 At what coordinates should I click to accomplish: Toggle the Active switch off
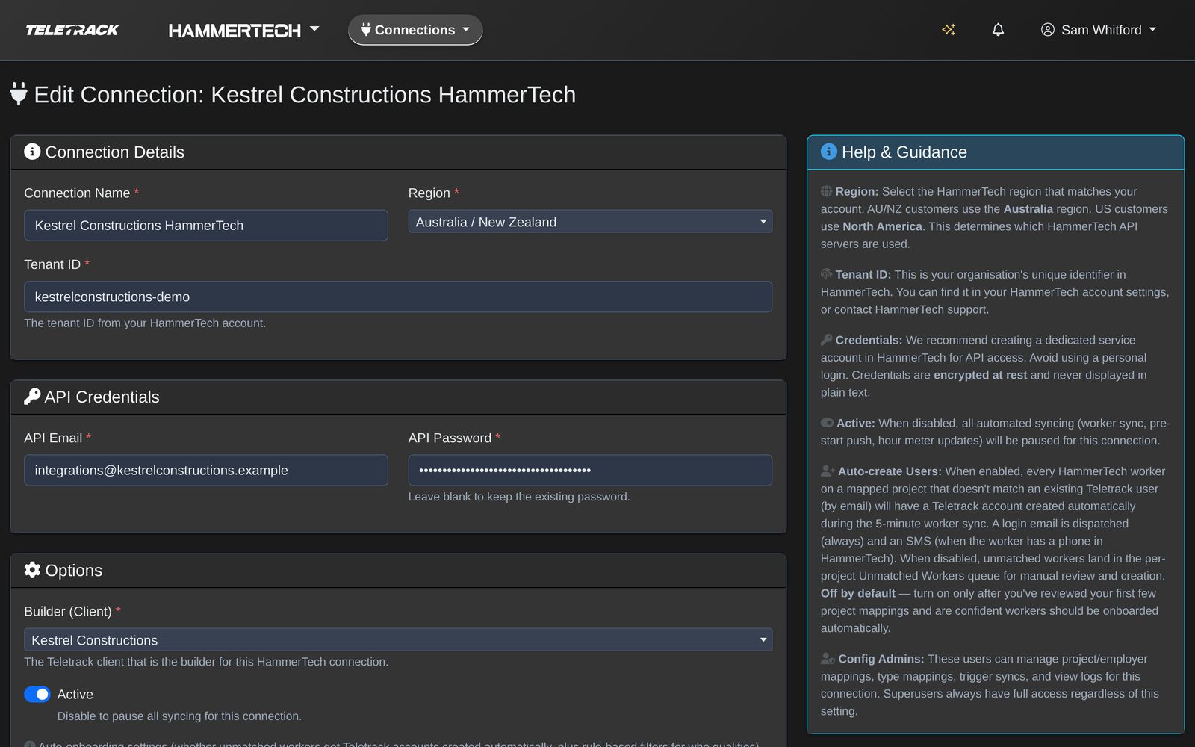coord(37,695)
